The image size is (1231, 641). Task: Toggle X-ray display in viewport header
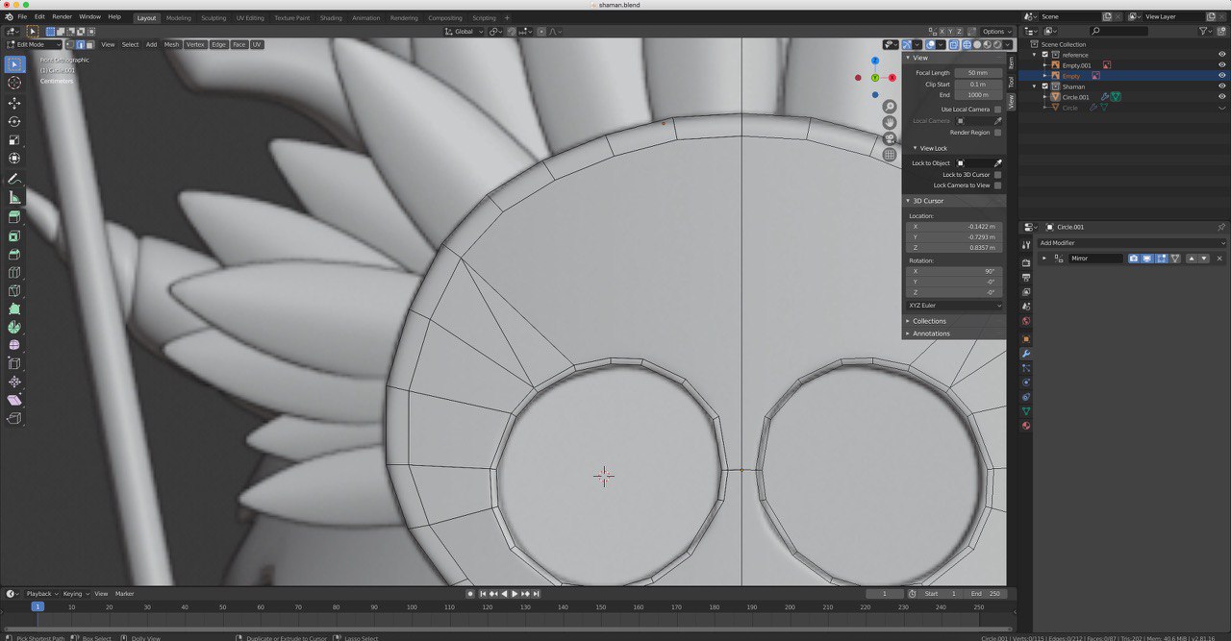(x=954, y=44)
